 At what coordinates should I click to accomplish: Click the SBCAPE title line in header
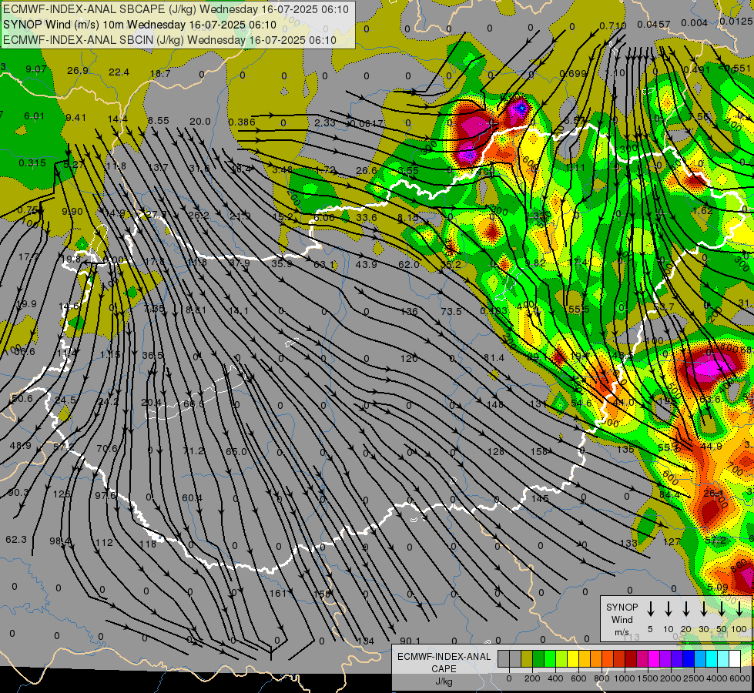coord(176,9)
